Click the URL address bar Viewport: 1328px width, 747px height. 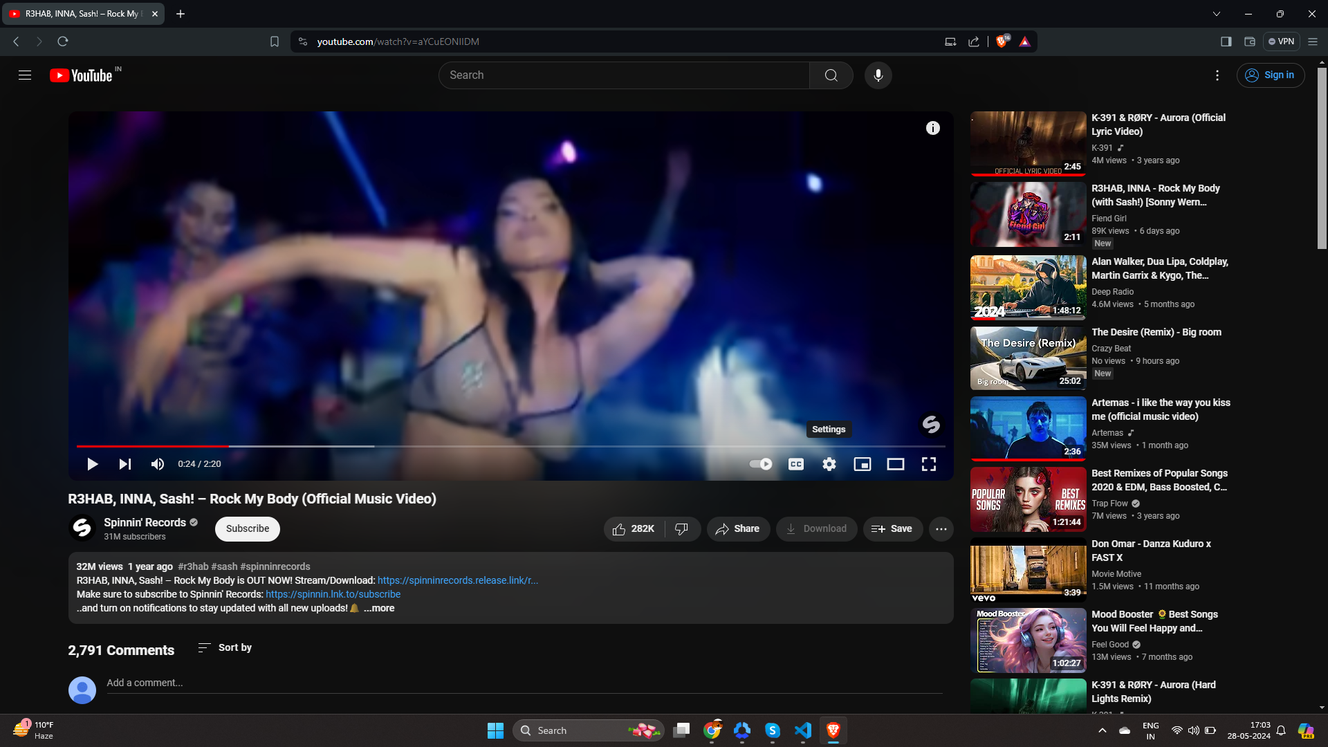point(622,41)
